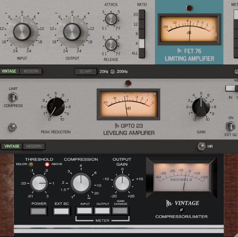Click the red LED above FET 76 meter

pos(189,8)
